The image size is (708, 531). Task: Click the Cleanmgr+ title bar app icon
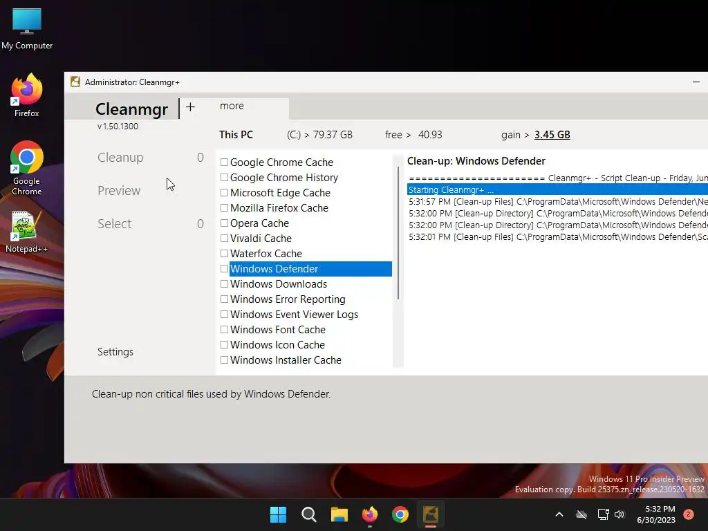coord(75,82)
